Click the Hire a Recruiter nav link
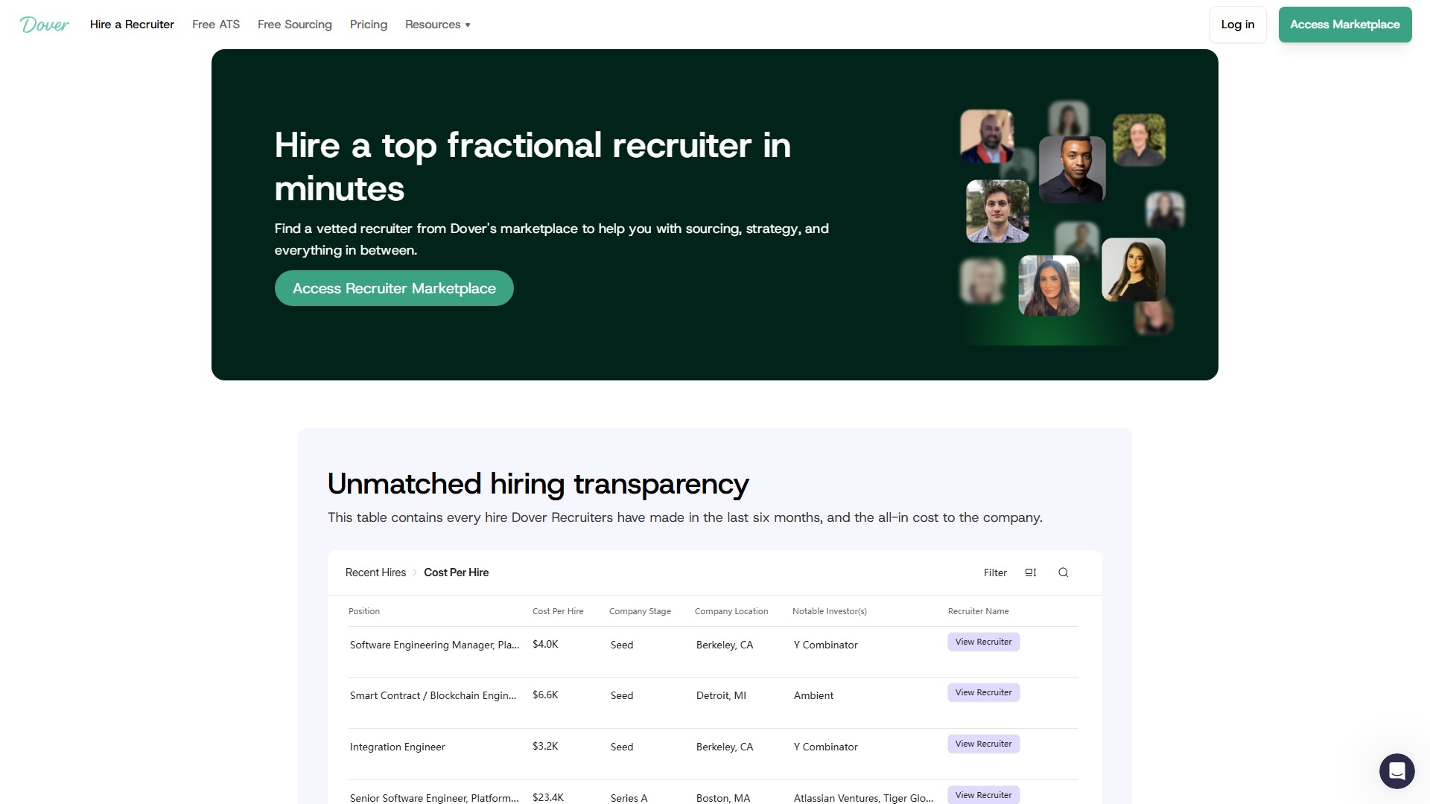 point(132,25)
